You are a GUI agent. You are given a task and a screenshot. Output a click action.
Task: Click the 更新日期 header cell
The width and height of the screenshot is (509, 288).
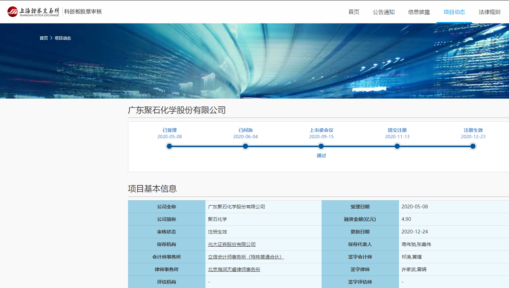[x=360, y=232]
